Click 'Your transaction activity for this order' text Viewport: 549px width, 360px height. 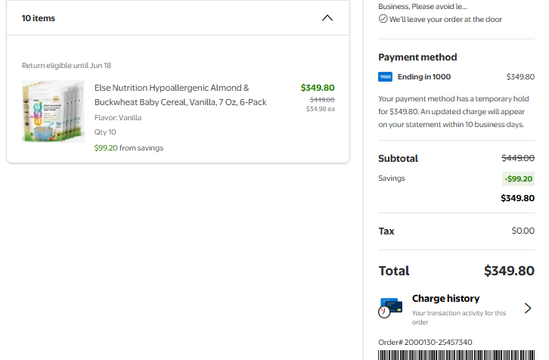[x=459, y=318]
